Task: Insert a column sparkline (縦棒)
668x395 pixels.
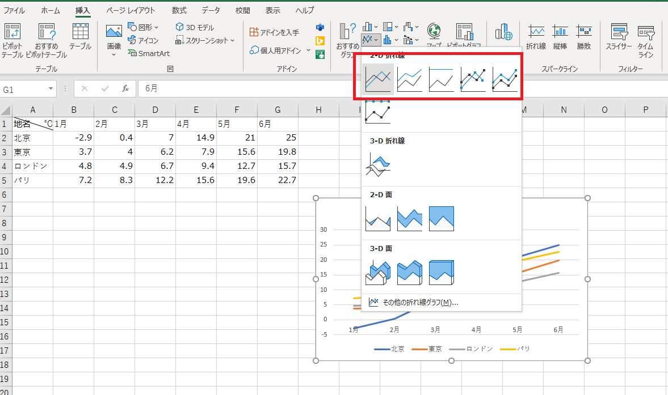Action: [x=560, y=37]
